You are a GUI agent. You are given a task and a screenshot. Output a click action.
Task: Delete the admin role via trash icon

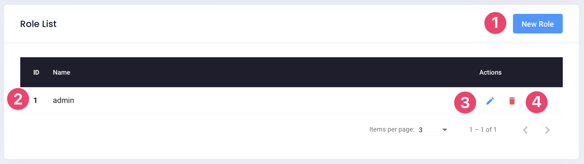point(512,101)
